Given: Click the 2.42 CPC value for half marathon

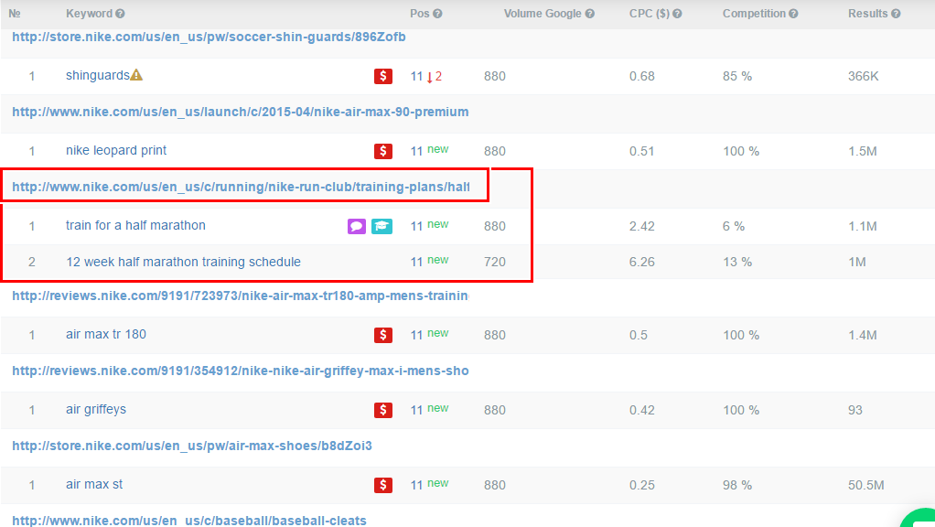Looking at the screenshot, I should 642,227.
